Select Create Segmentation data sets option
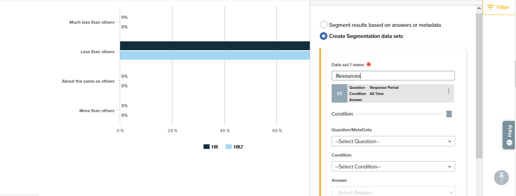Image resolution: width=516 pixels, height=196 pixels. coord(324,36)
